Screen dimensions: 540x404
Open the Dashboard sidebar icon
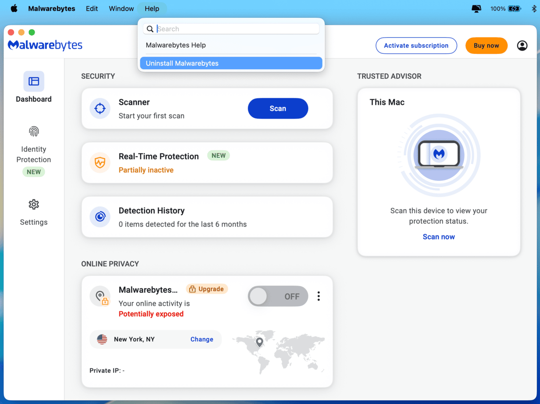(x=34, y=81)
